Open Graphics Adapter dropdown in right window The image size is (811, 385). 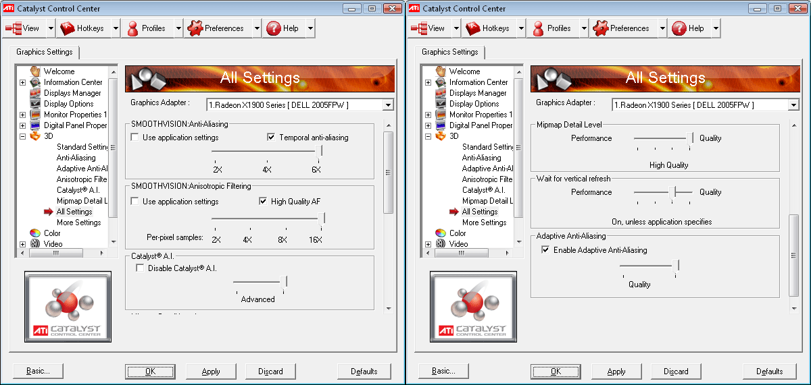(x=793, y=105)
